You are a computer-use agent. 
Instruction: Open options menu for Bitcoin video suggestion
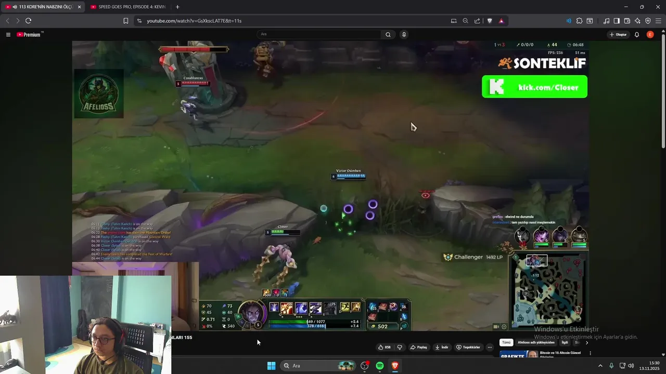[x=590, y=353]
